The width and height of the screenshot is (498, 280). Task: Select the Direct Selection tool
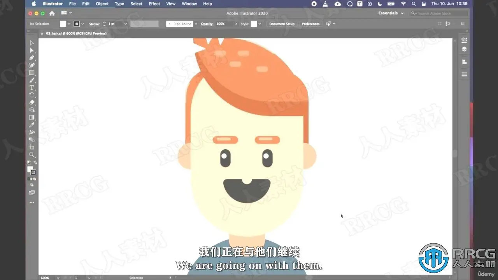coord(32,50)
